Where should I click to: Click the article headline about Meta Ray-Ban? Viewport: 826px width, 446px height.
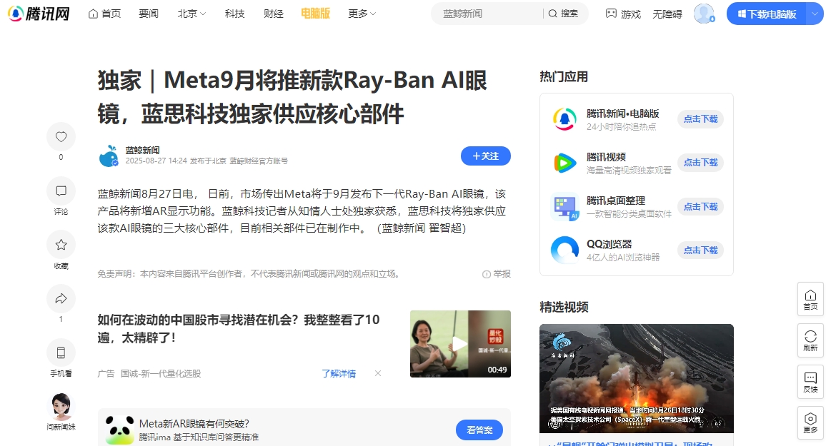[292, 97]
